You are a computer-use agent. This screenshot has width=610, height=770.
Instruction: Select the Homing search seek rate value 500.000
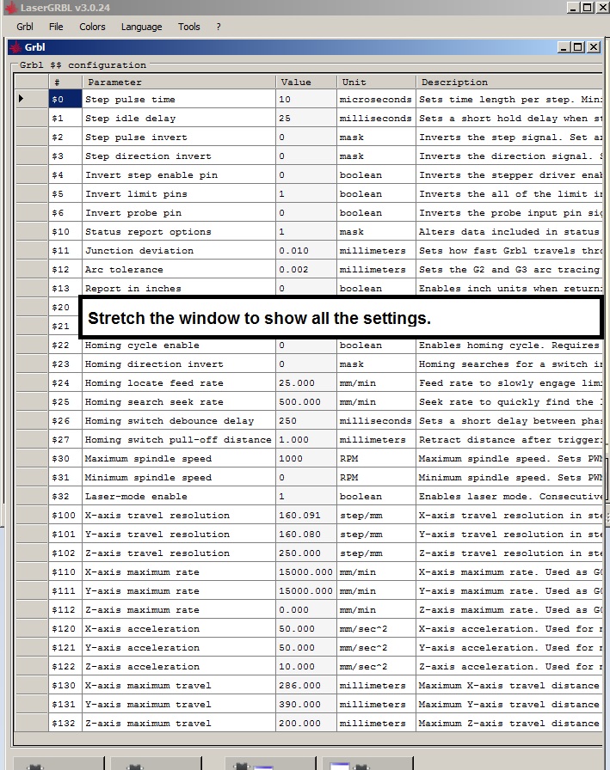click(306, 402)
